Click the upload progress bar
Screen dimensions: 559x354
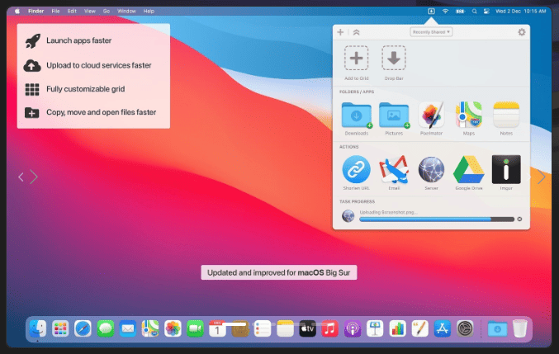(x=437, y=219)
